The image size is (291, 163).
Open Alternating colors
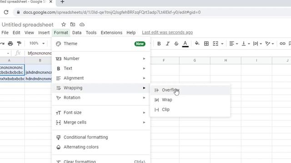[x=101, y=147]
